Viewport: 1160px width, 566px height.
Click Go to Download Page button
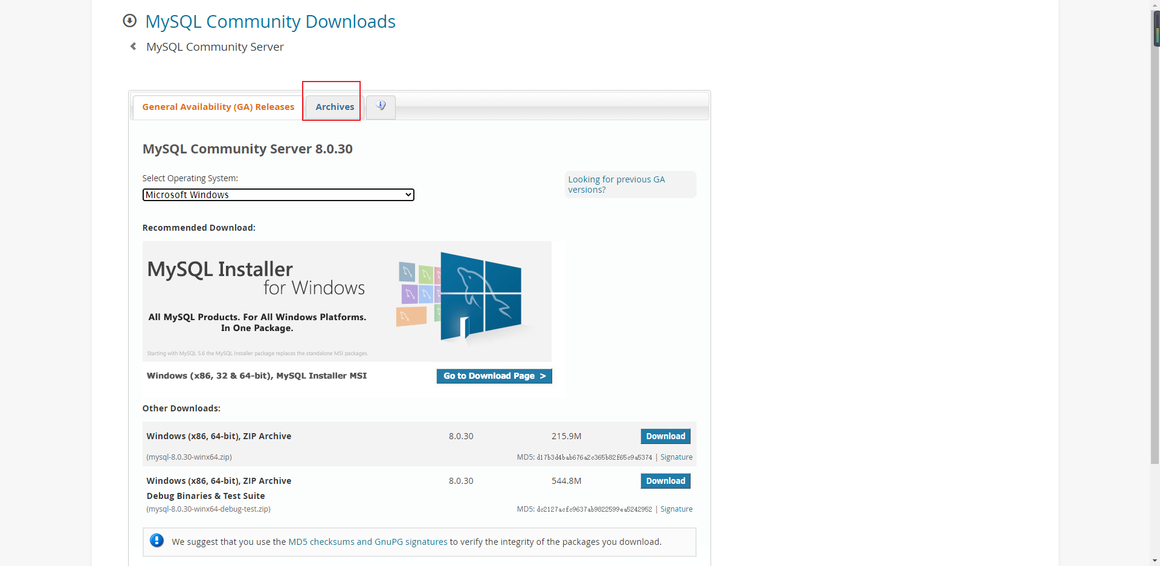click(494, 376)
